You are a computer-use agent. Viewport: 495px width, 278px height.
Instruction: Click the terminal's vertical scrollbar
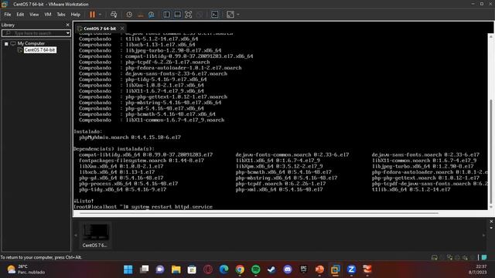click(490, 151)
